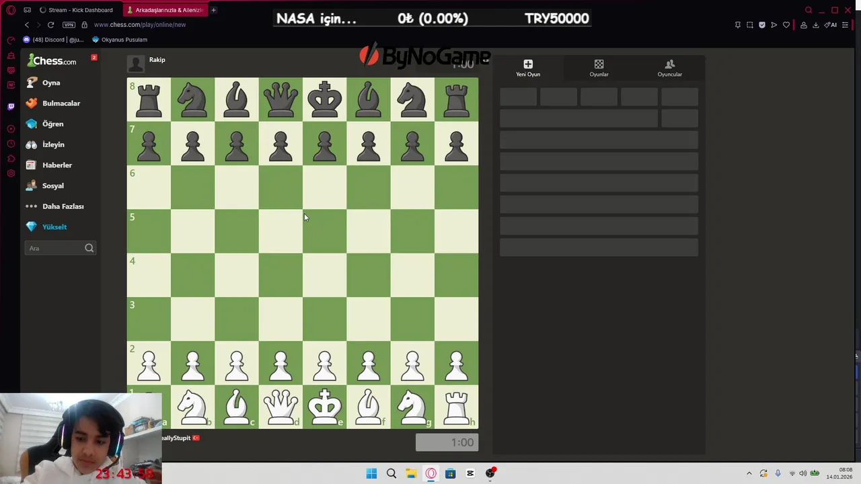Switch to the Oyuncular tab
The height and width of the screenshot is (484, 861).
click(x=669, y=69)
